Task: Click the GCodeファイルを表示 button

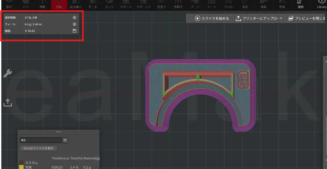Action: point(39,148)
